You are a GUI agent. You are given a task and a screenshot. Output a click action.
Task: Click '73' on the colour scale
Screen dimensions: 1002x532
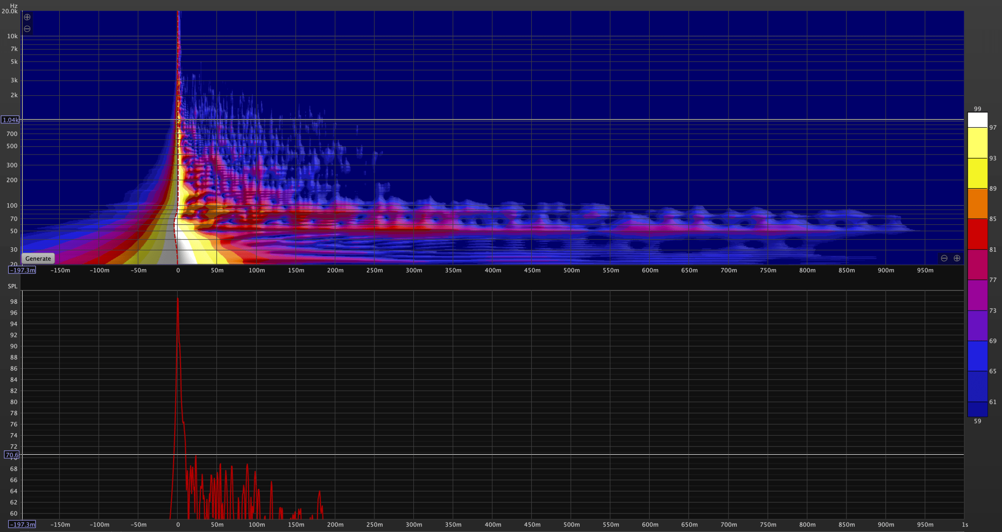point(993,310)
